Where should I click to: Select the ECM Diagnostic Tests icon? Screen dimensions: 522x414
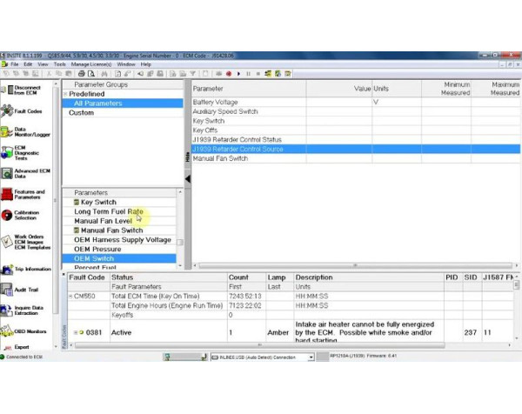click(8, 153)
